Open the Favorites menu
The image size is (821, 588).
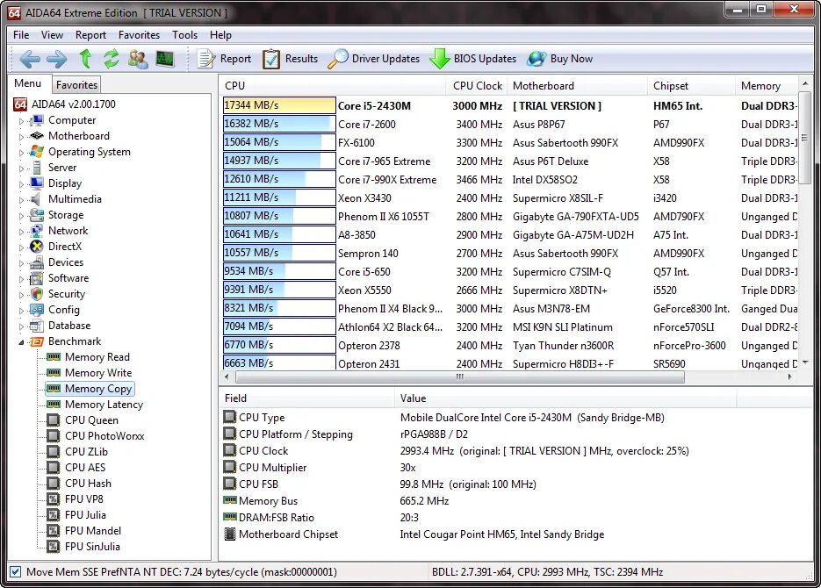139,35
